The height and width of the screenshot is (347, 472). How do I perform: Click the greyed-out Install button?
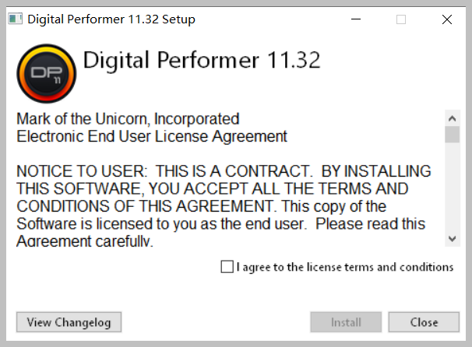tap(346, 322)
